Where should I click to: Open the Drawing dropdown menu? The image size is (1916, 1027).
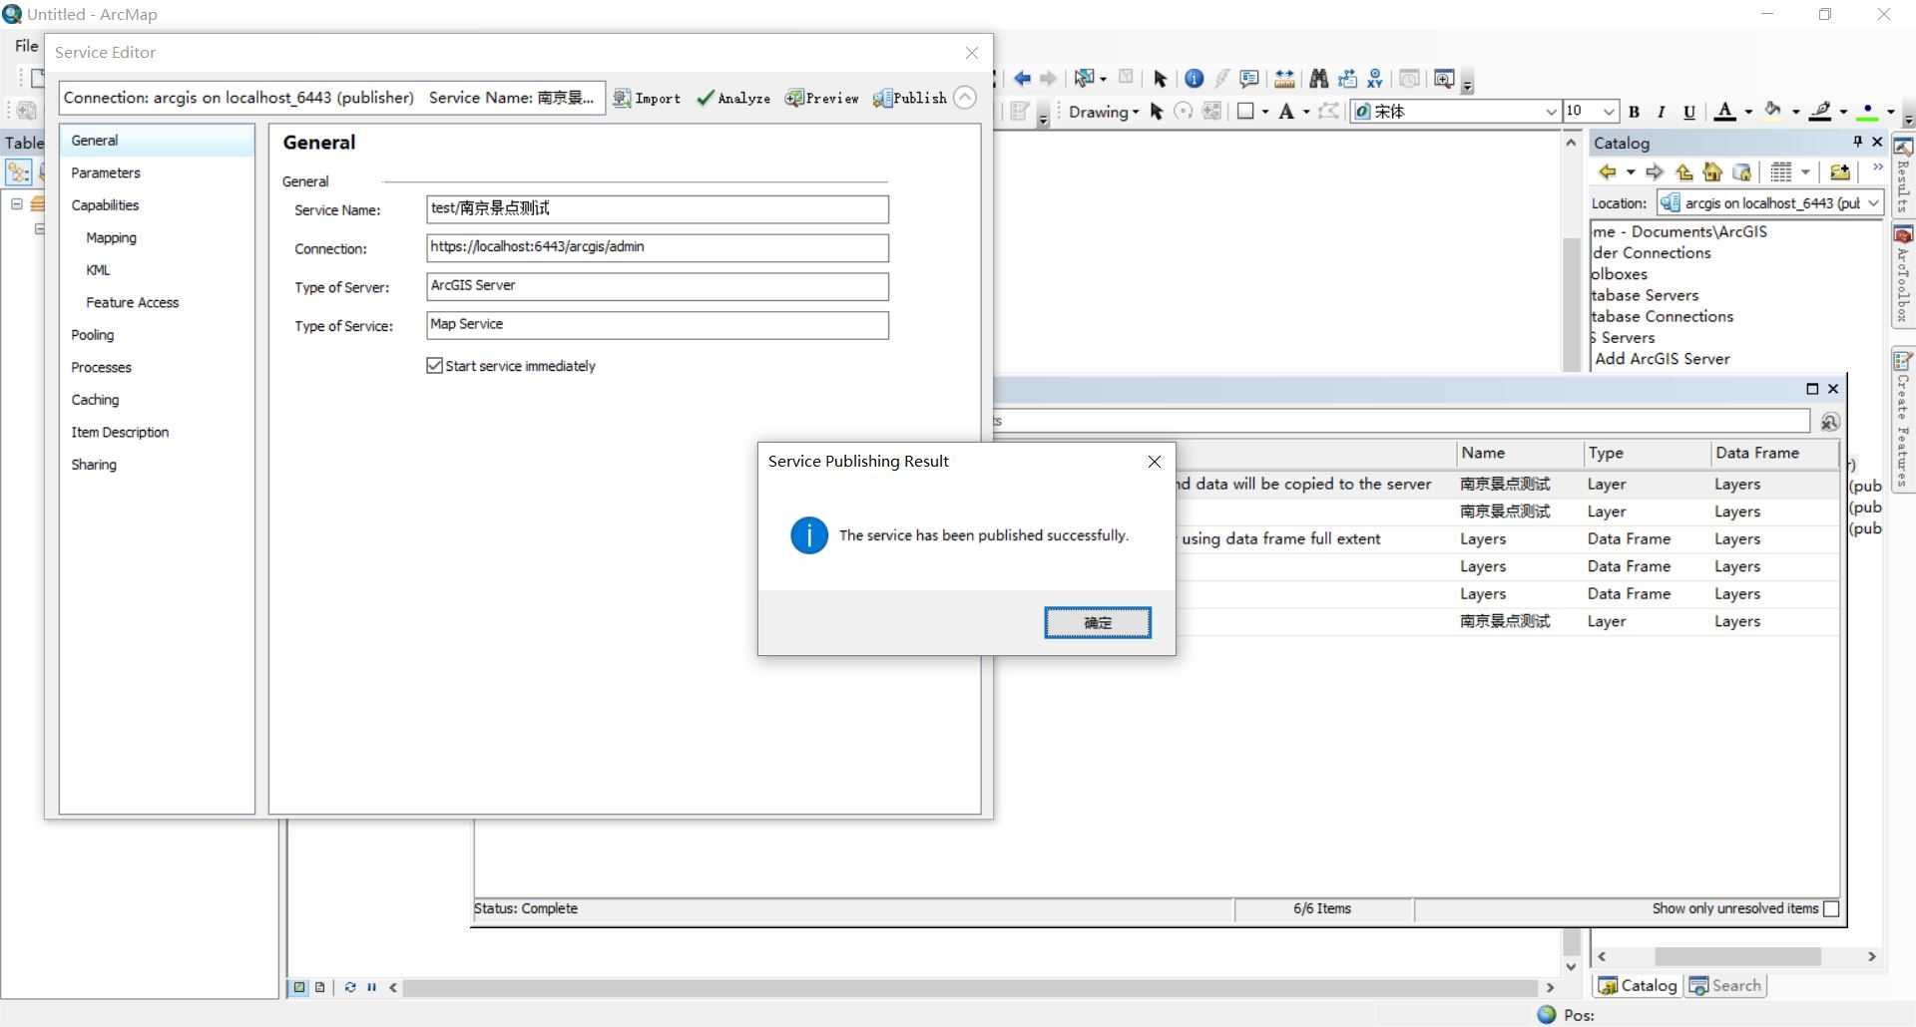1104,112
